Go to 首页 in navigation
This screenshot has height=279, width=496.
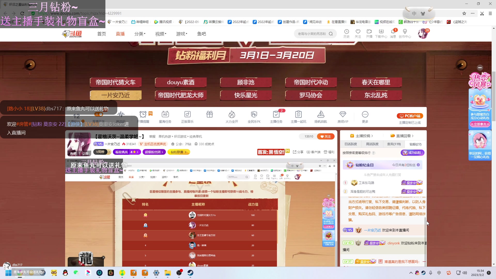click(x=102, y=34)
